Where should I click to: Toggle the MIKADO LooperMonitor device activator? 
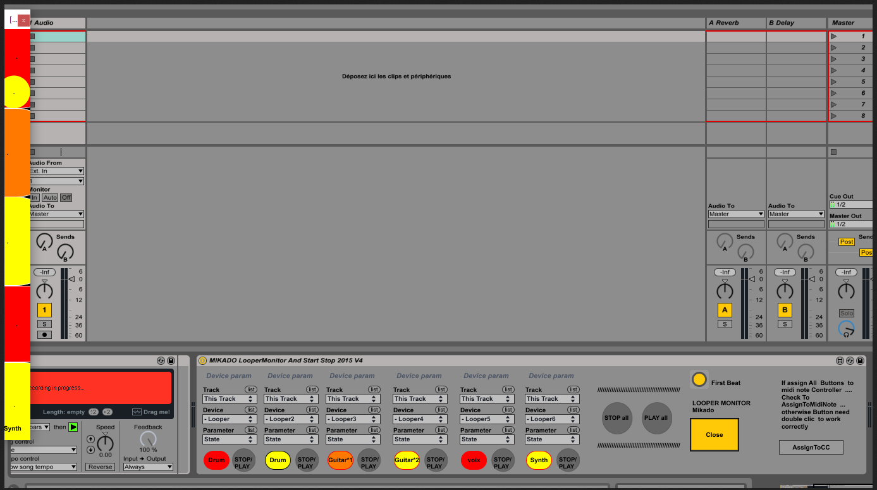tap(202, 360)
